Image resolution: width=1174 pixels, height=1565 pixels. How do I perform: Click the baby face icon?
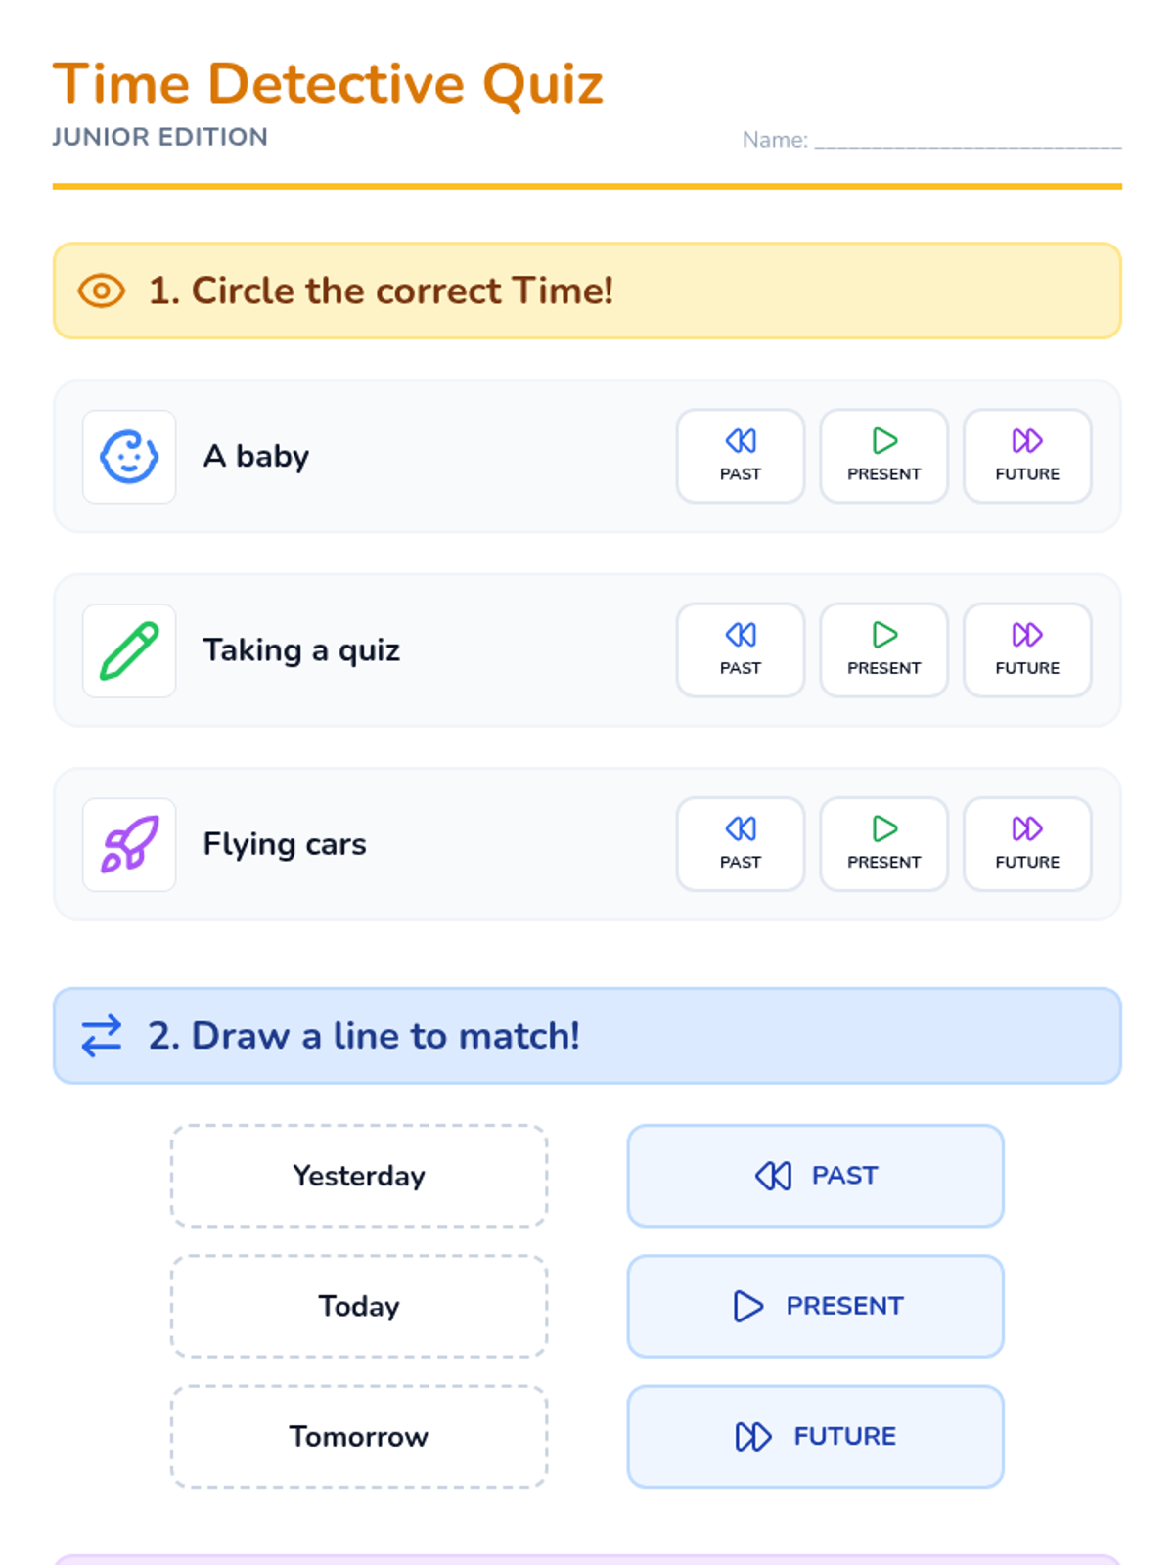tap(129, 457)
